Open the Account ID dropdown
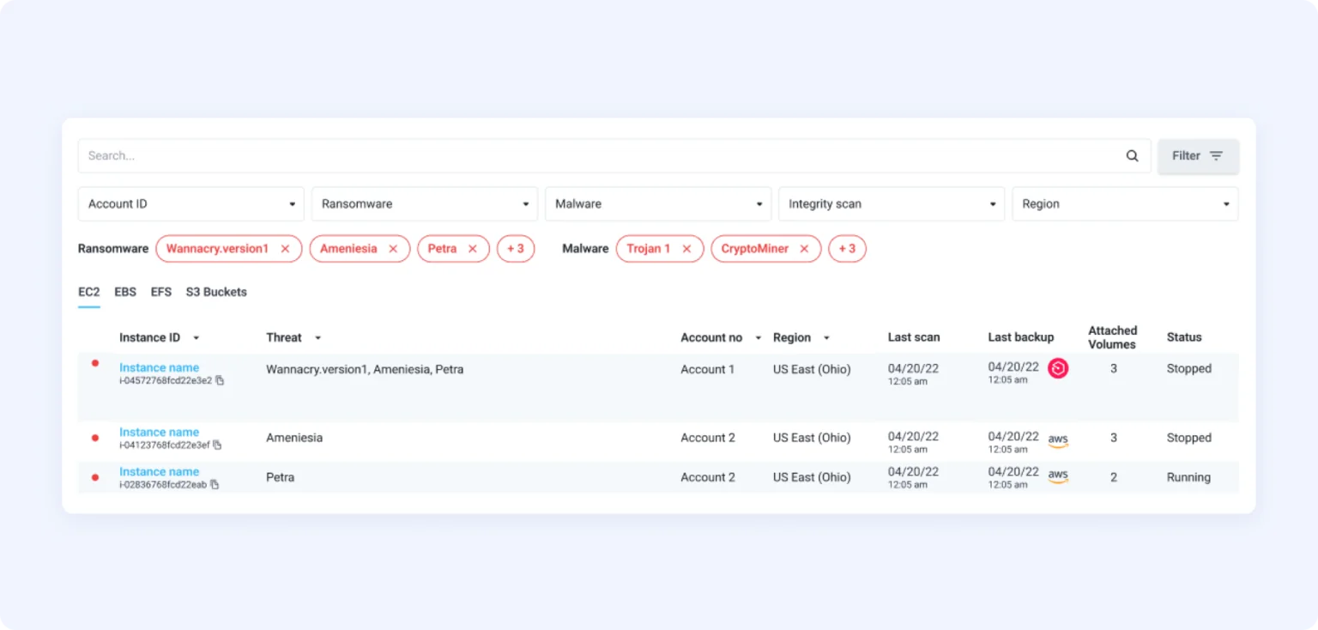 coord(190,204)
